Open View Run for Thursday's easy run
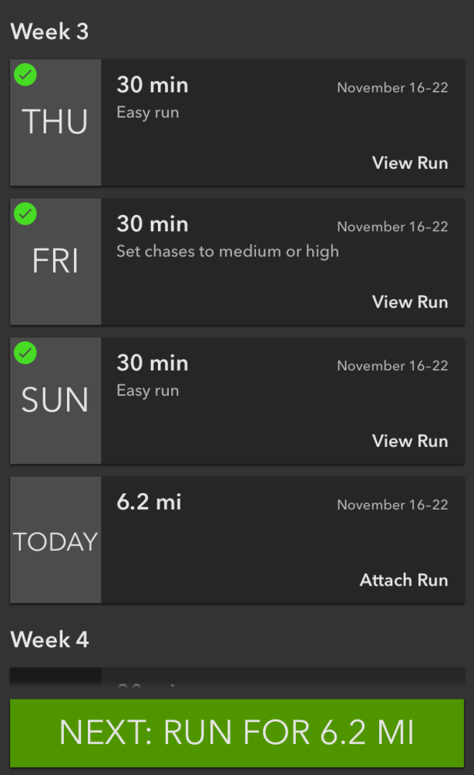 [x=409, y=163]
